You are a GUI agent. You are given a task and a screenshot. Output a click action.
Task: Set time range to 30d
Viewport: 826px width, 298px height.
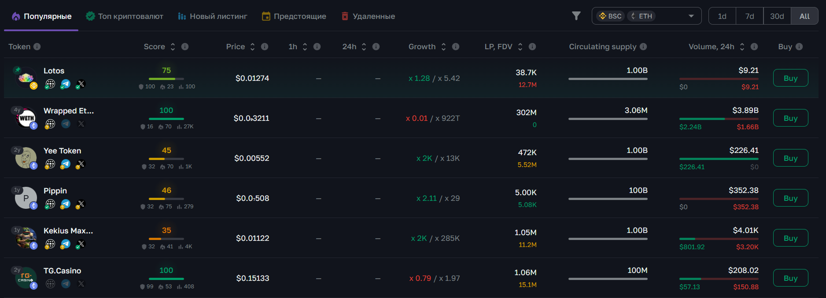(x=777, y=16)
